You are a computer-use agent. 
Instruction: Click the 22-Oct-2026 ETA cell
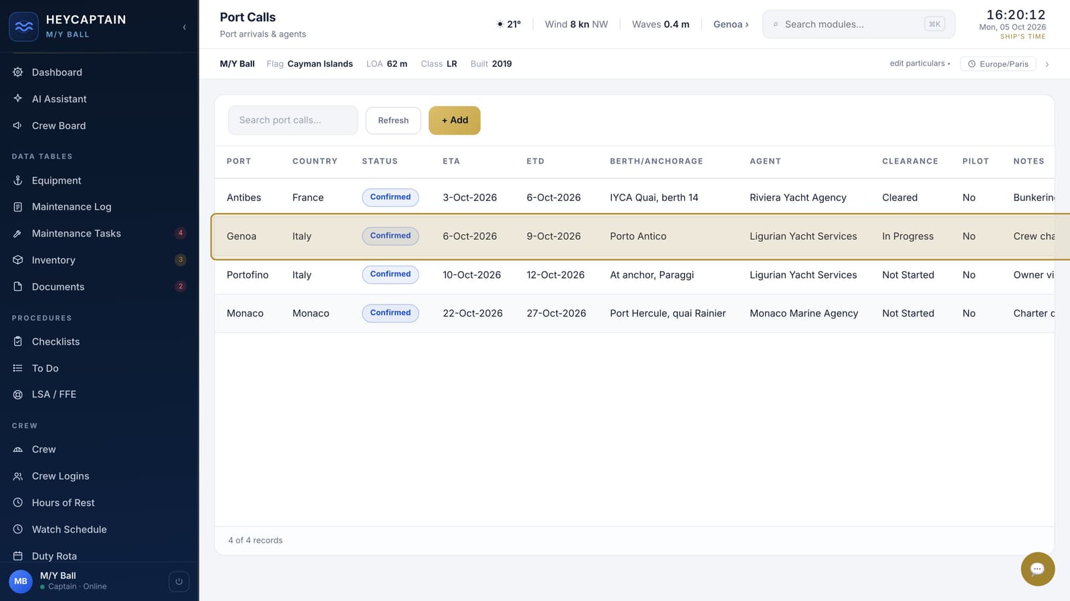pyautogui.click(x=473, y=313)
